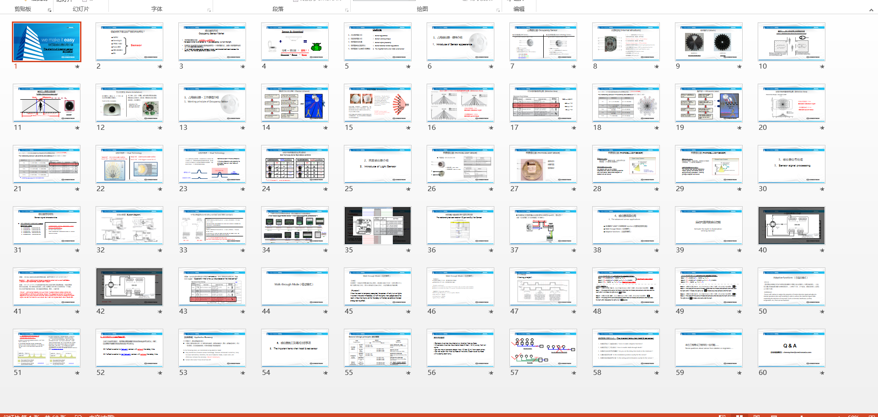Click the star icon under slide 24
Screen dimensions: 878x417
326,189
